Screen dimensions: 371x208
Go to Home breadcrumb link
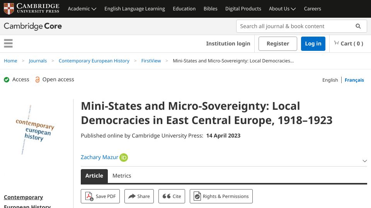(10, 61)
